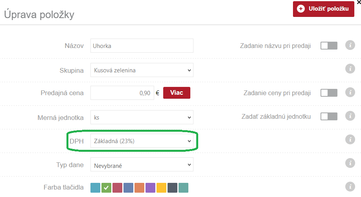Image resolution: width=361 pixels, height=197 pixels.
Task: Toggle Zadanie názvu pri predaji switch
Action: (329, 46)
